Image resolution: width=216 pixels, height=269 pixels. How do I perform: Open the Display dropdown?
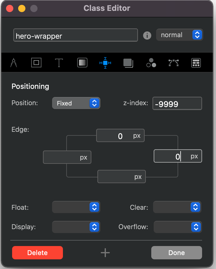(x=76, y=227)
